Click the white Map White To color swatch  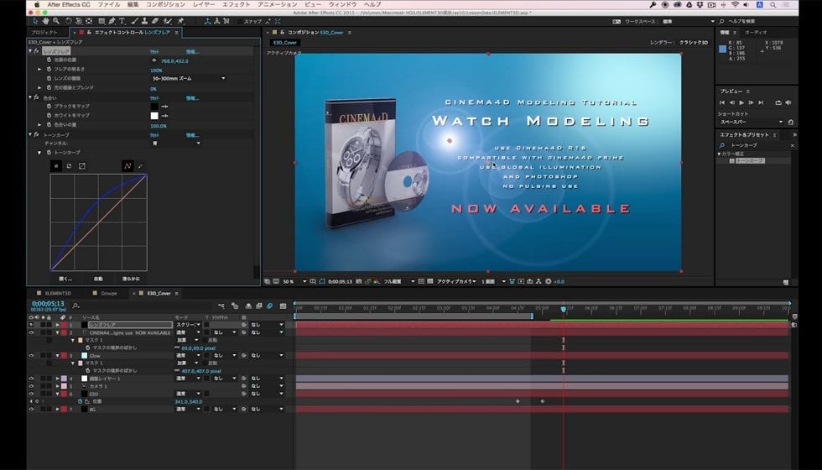[x=154, y=116]
